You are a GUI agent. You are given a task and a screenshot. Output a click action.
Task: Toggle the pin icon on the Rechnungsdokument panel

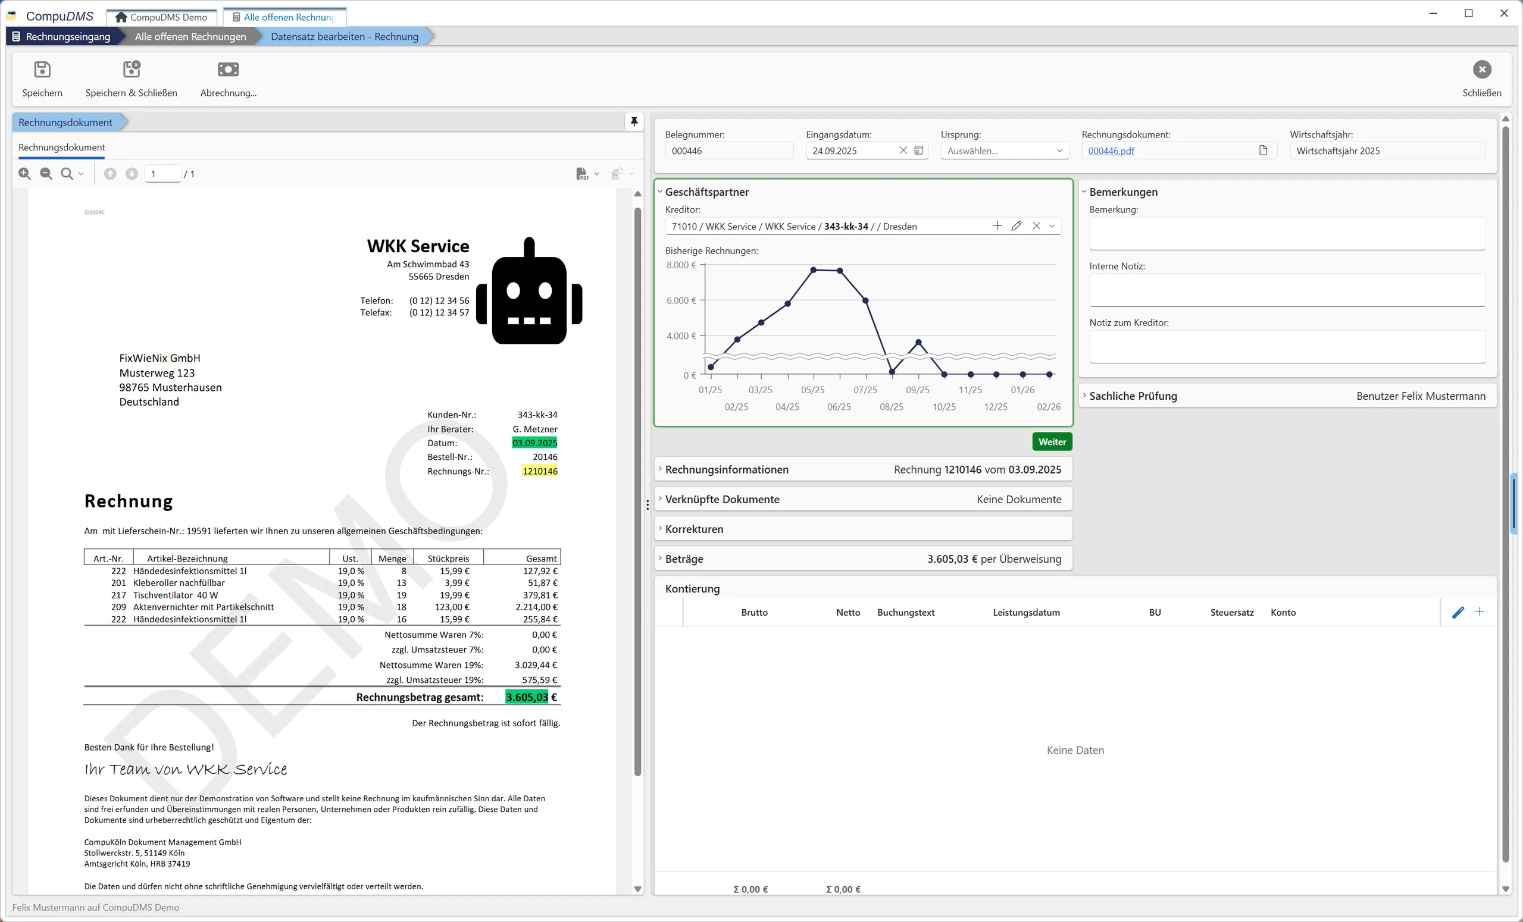click(x=634, y=121)
